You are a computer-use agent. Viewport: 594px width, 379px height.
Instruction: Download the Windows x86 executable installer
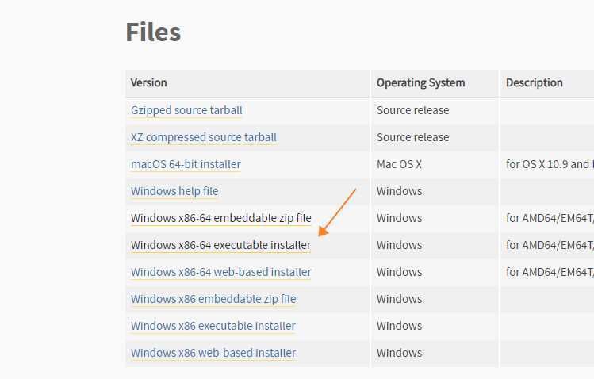213,326
